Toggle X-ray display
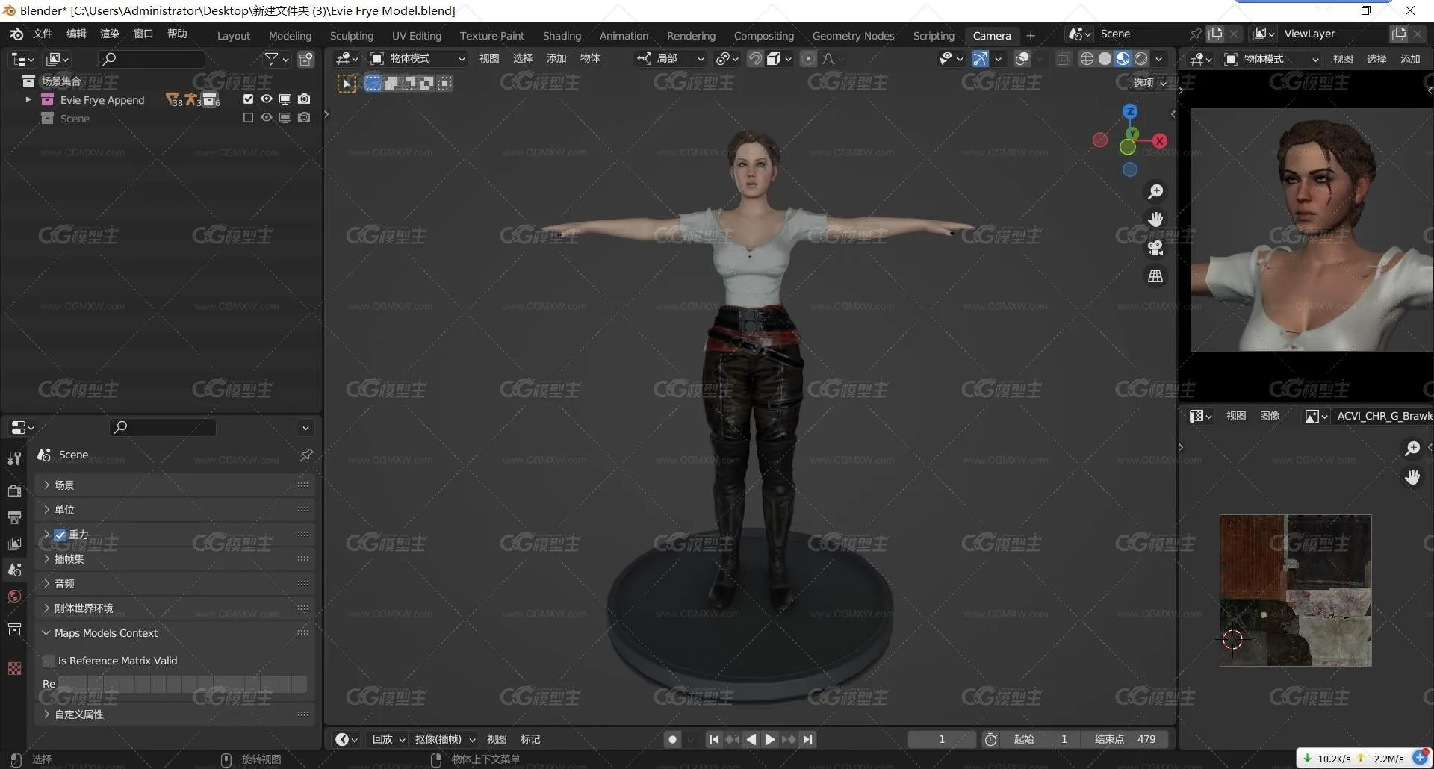The image size is (1434, 769). tap(1064, 58)
